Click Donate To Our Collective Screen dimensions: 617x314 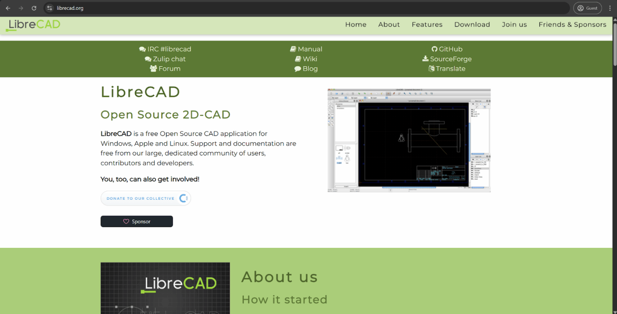pos(145,198)
